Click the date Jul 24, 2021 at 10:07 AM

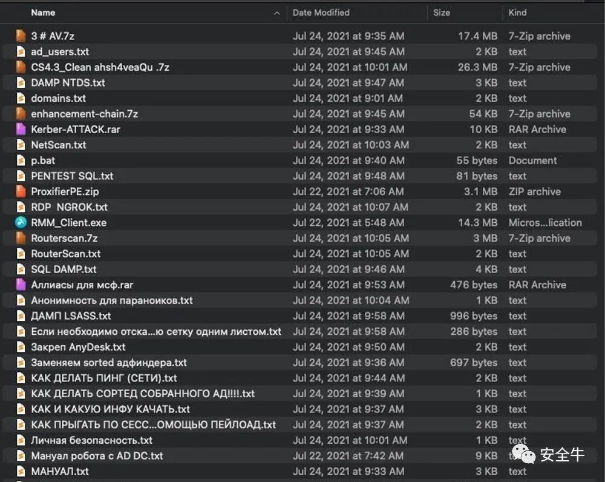[350, 207]
